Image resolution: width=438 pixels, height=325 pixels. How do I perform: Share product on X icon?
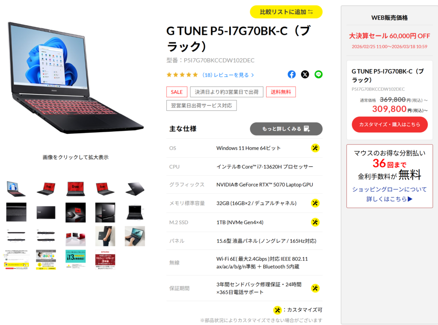point(305,74)
